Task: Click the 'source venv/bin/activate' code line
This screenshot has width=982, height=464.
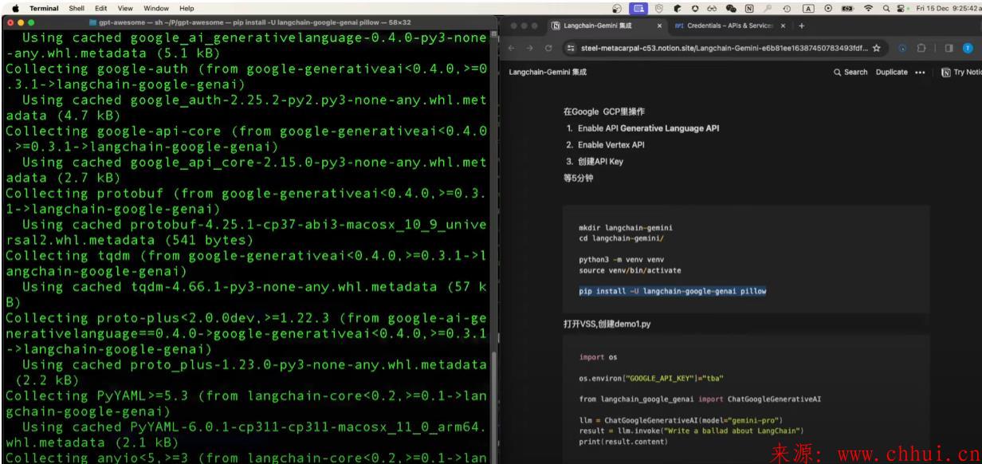Action: (x=630, y=270)
